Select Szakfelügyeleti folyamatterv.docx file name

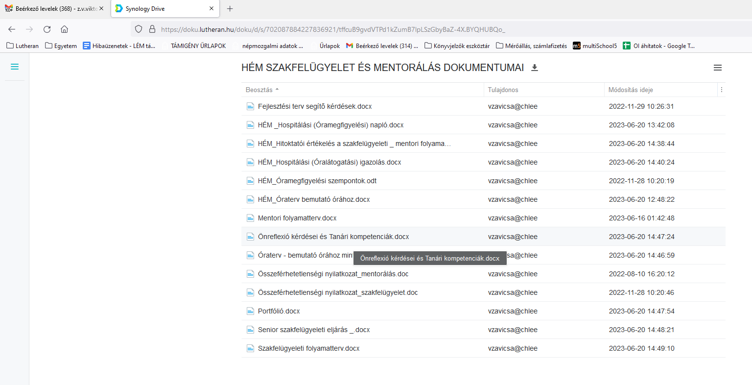309,348
